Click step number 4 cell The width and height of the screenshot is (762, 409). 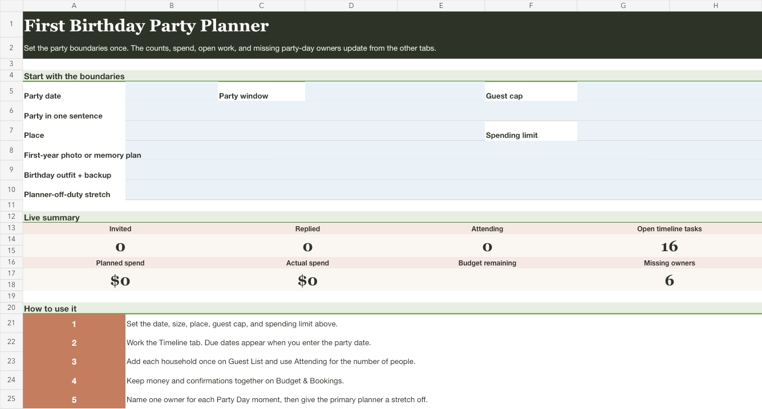74,381
